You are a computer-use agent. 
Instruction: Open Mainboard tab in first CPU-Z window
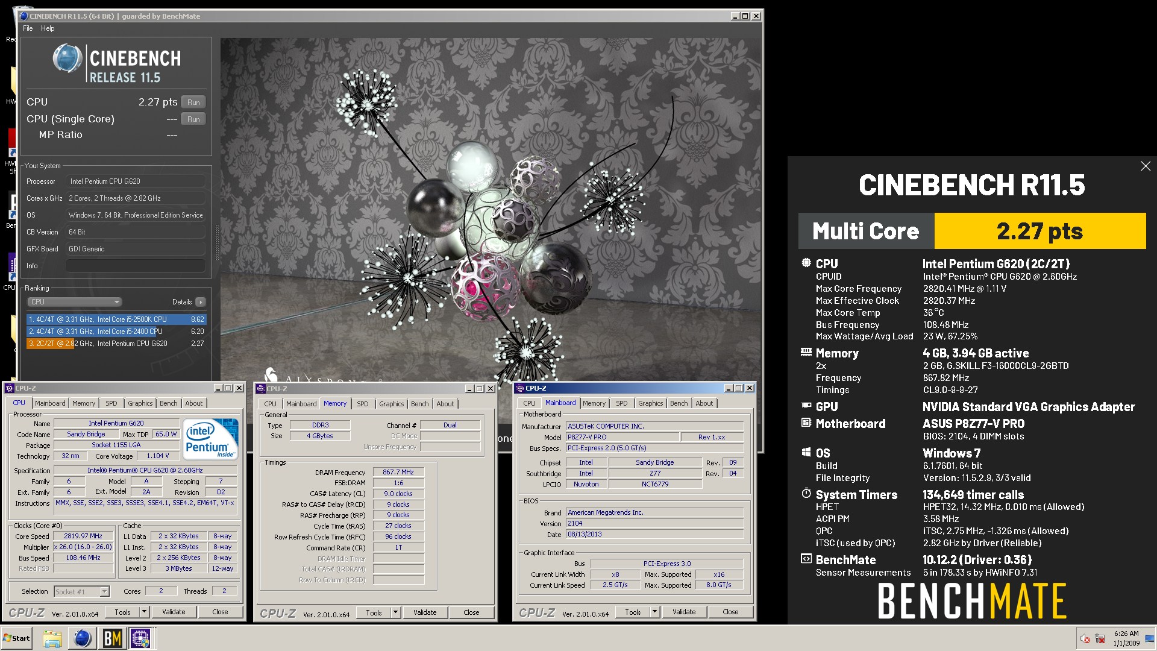pos(50,403)
